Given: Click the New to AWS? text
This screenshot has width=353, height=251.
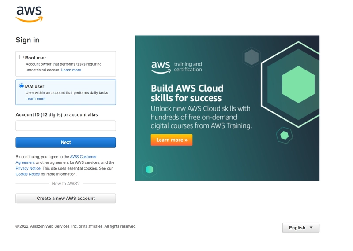Looking at the screenshot, I should (x=66, y=184).
